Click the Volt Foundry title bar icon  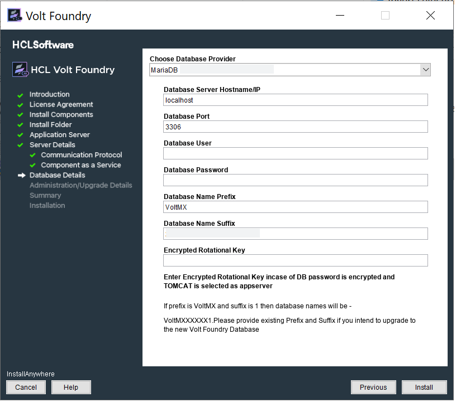pos(15,16)
